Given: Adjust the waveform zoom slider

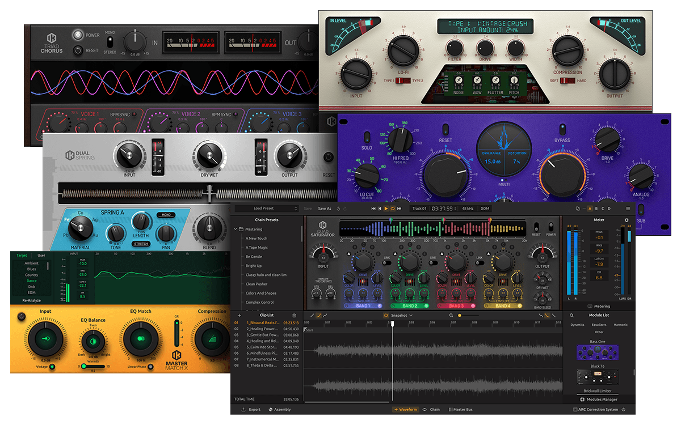Looking at the screenshot, I should (460, 315).
